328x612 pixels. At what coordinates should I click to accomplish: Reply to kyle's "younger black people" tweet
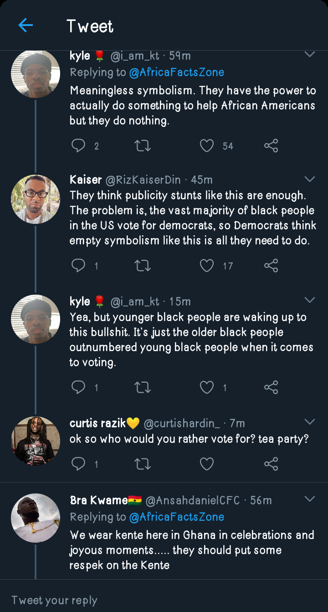coord(78,388)
